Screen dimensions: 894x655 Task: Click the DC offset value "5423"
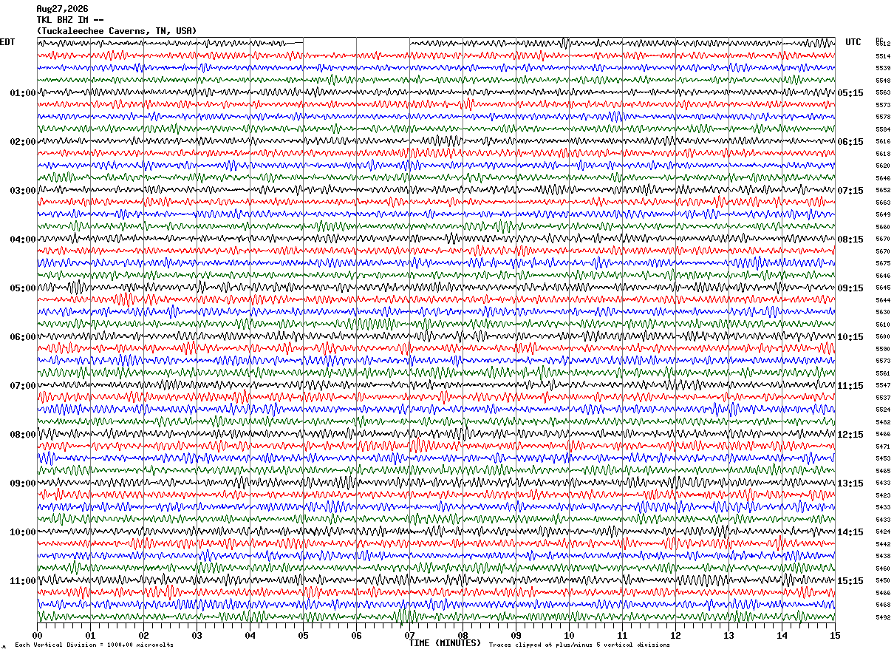pyautogui.click(x=883, y=495)
